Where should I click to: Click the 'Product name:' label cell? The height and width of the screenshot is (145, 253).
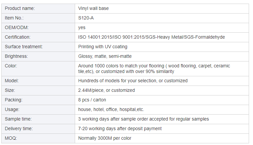click(20, 8)
